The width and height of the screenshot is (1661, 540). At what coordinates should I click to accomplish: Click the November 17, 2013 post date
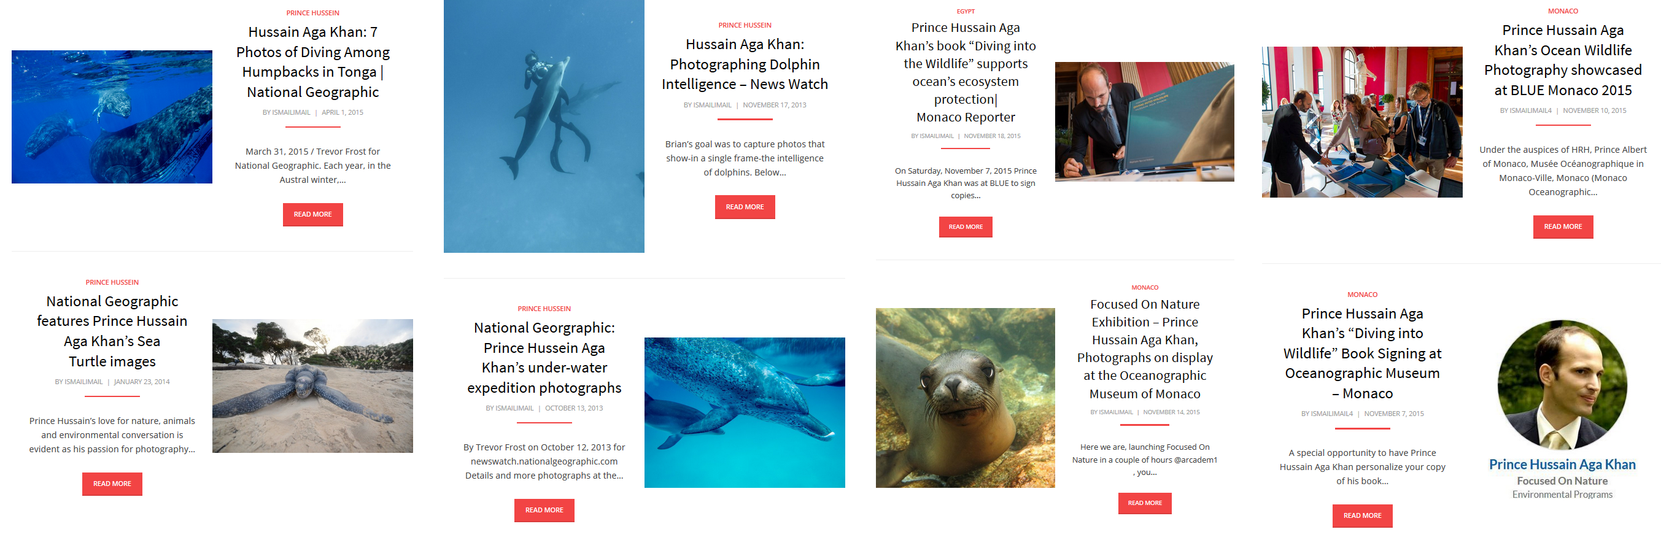(775, 105)
